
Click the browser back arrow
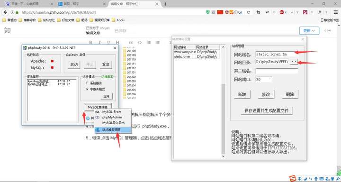coord(5,12)
